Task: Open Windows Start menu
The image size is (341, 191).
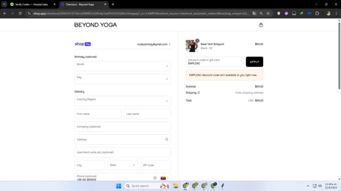Action: point(118,186)
